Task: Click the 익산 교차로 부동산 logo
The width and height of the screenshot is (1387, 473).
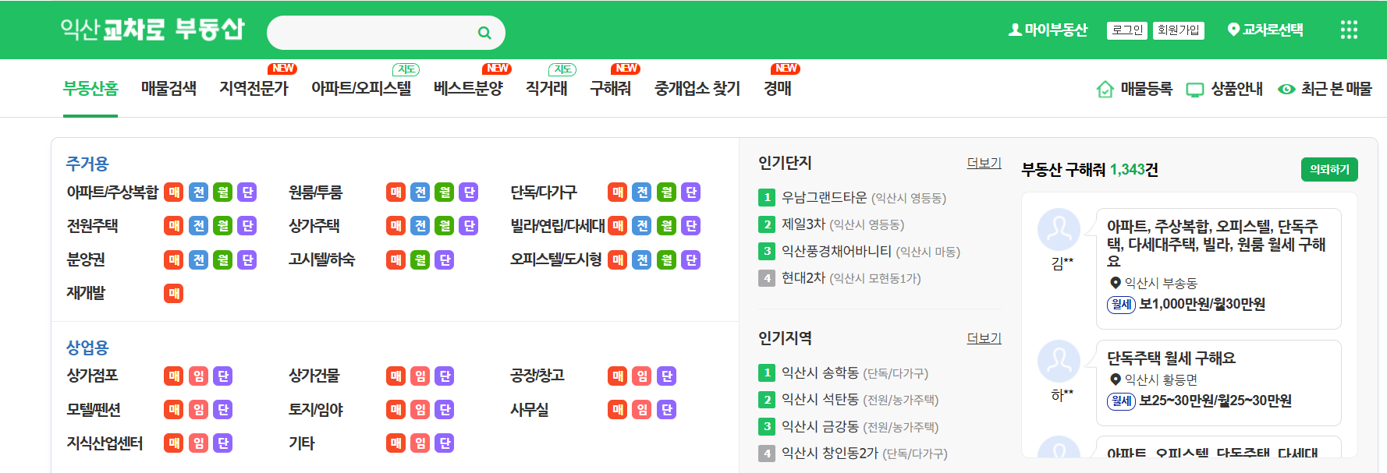Action: tap(153, 30)
